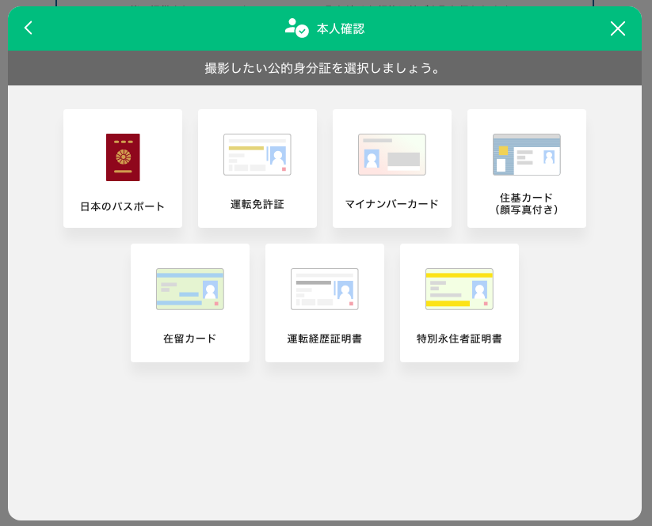Select the yellow special permanent resident icon
Viewport: 652px width, 526px height.
click(459, 289)
